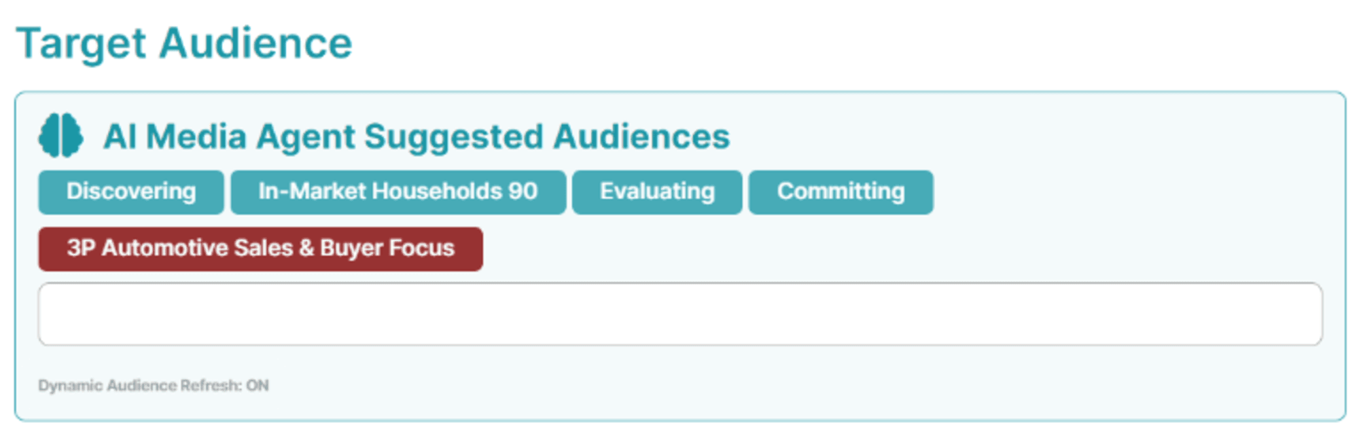This screenshot has width=1359, height=440.
Task: Toggle the Evaluating stage tag
Action: (x=657, y=192)
